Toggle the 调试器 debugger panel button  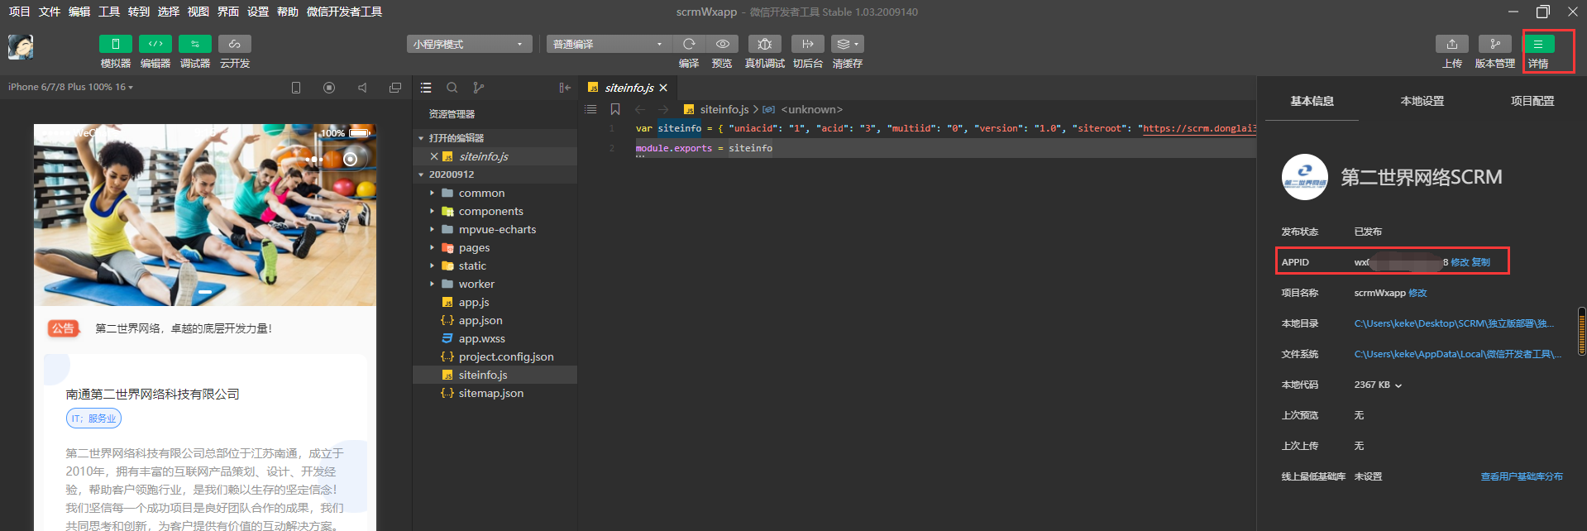[195, 44]
